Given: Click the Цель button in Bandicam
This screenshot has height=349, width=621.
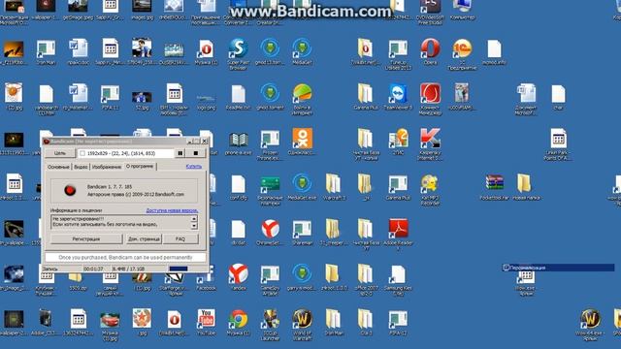Looking at the screenshot, I should tap(60, 153).
